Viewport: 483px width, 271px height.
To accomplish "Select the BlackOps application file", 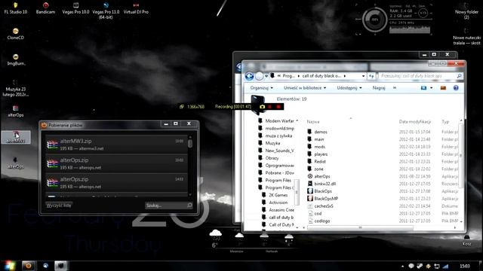I will pos(323,191).
